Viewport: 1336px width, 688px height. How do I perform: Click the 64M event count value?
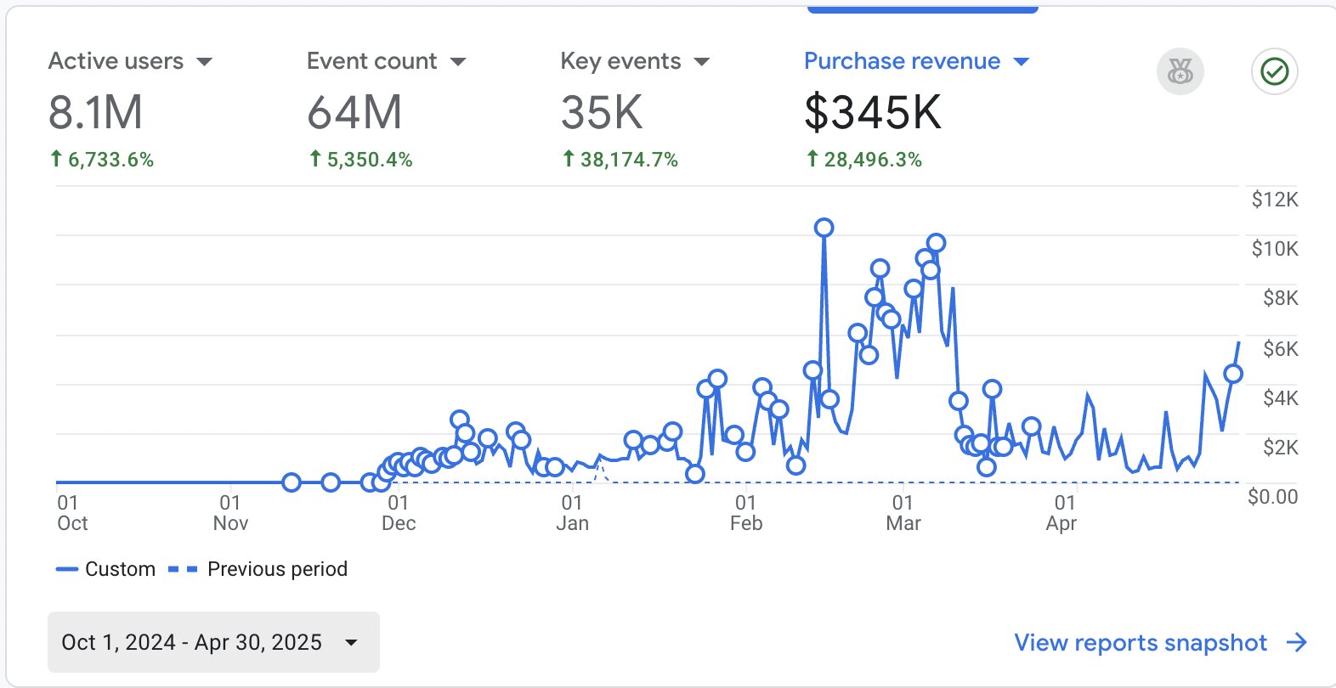354,112
